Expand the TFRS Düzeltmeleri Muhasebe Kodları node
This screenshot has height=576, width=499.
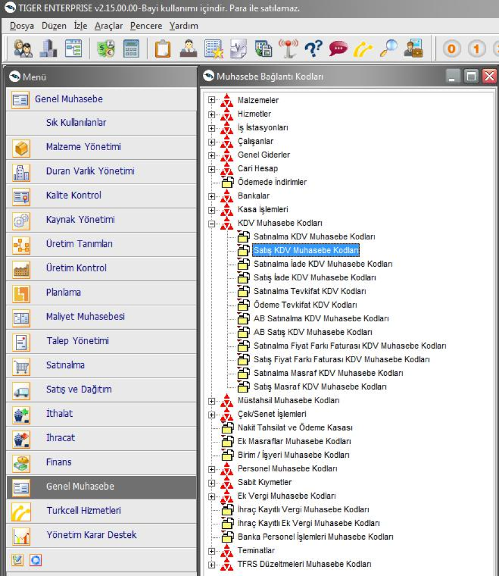[x=211, y=565]
